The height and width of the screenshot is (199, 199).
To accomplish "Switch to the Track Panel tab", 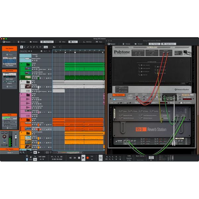I will [x=47, y=42].
